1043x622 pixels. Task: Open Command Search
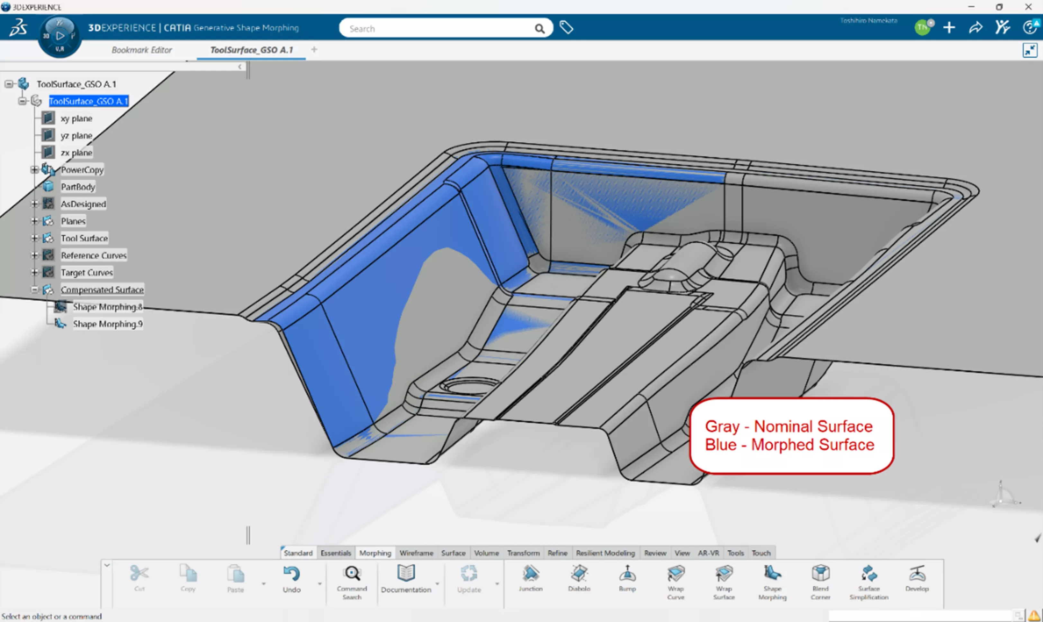352,579
